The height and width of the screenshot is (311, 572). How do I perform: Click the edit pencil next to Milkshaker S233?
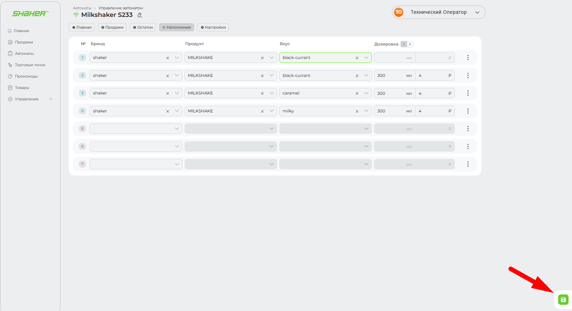pos(140,15)
